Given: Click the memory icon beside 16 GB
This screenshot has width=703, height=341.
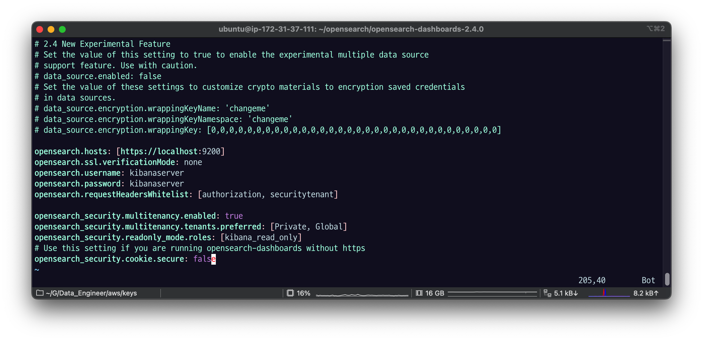Looking at the screenshot, I should (x=419, y=293).
